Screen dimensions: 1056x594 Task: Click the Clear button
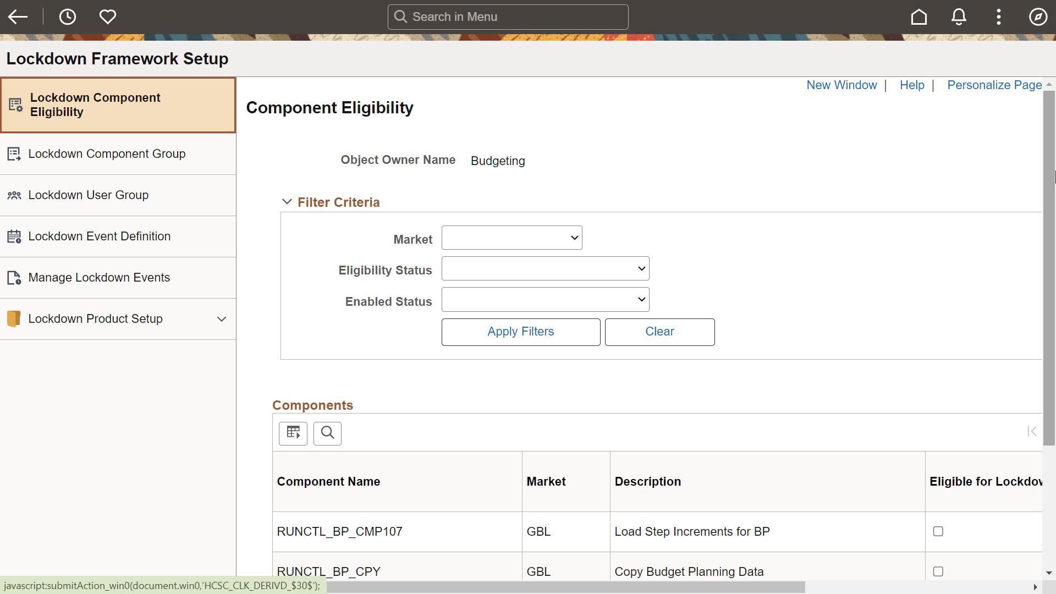pyautogui.click(x=659, y=332)
